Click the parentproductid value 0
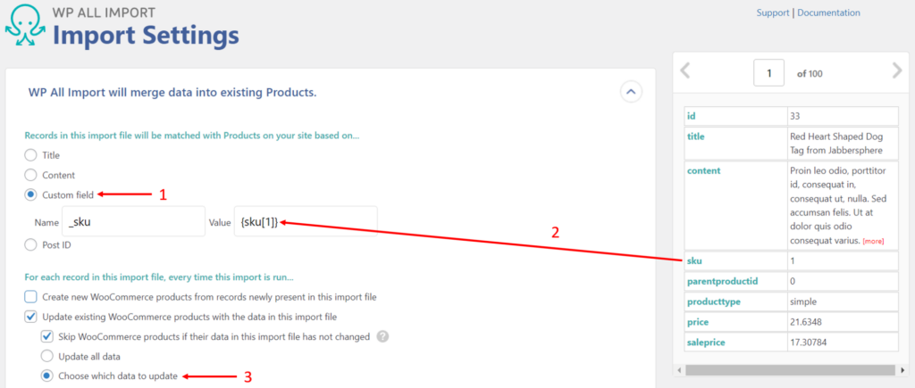Viewport: 915px width, 388px height. click(792, 281)
